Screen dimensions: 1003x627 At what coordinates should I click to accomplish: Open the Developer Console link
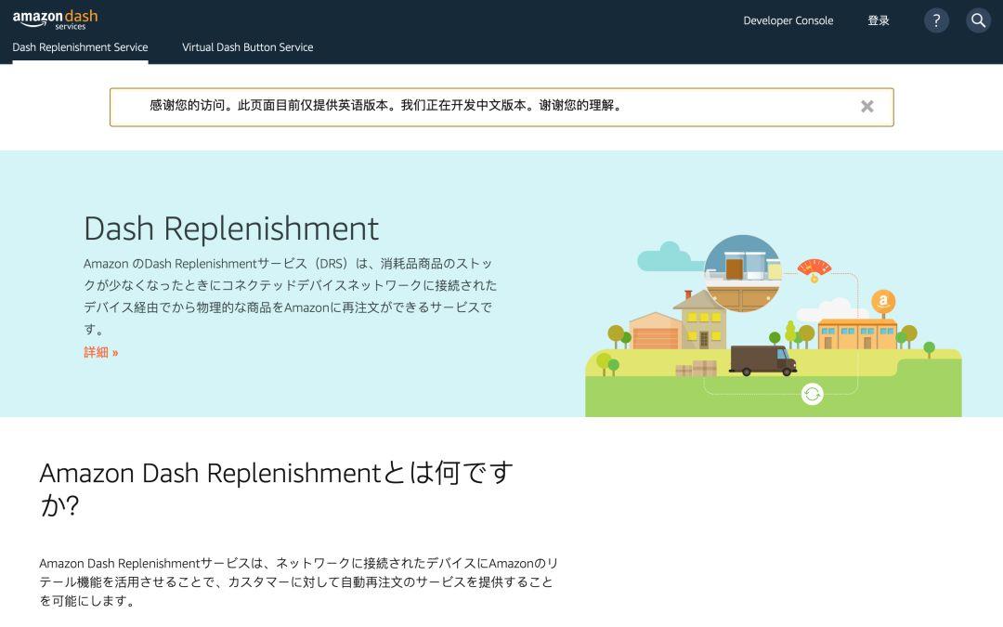pos(788,20)
